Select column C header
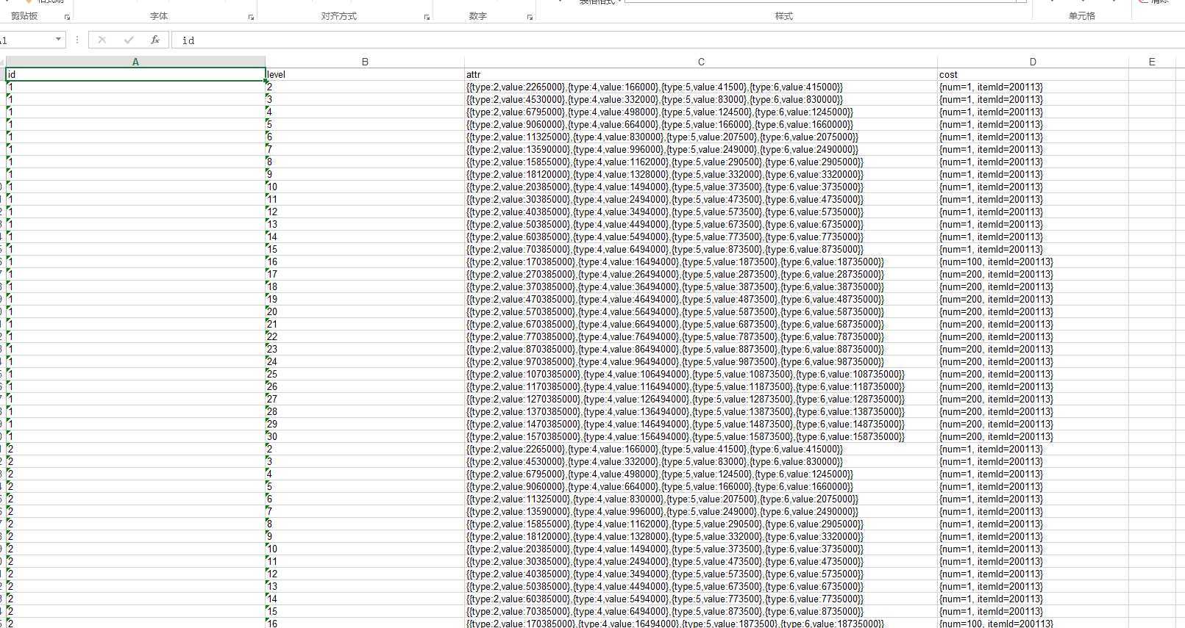1185x628 pixels. [701, 62]
